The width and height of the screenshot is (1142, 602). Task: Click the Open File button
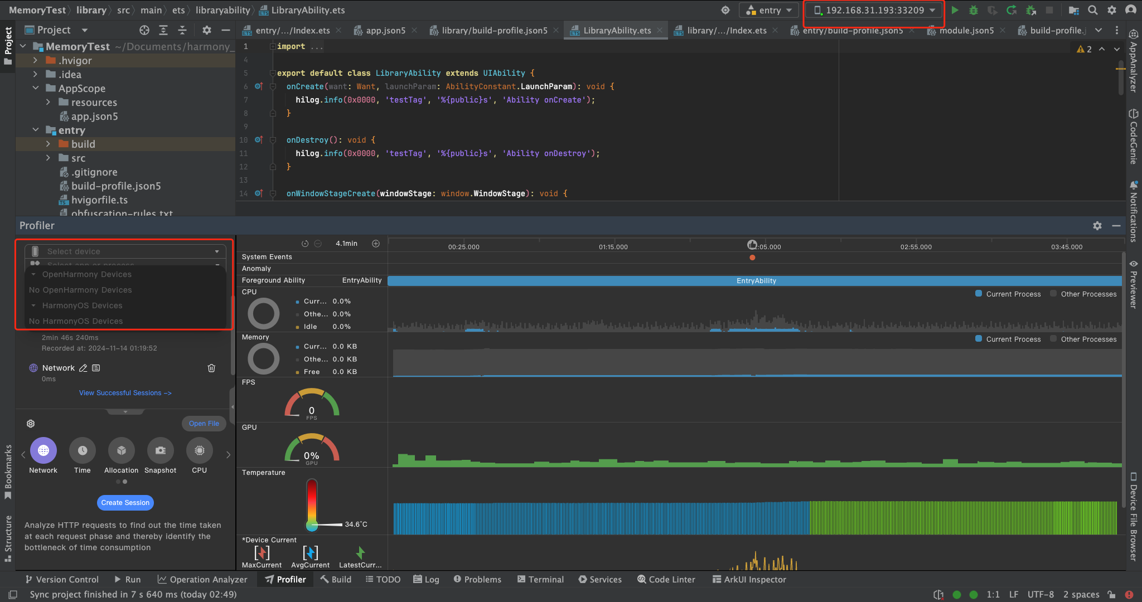(204, 423)
